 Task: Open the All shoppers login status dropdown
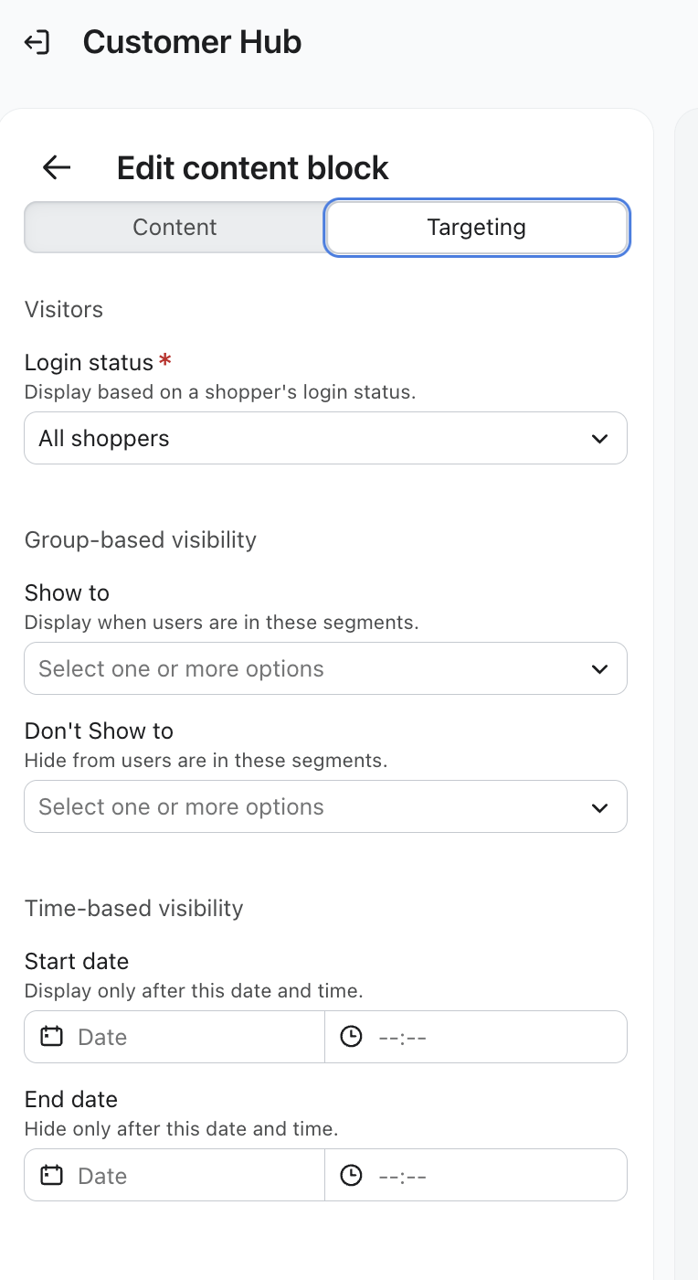311,439
